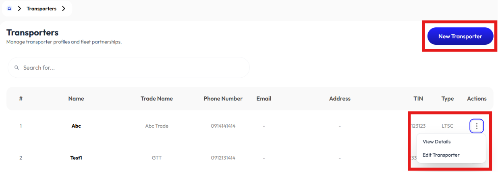The image size is (498, 172).
Task: Select the Abc transporter row name
Action: (x=76, y=126)
